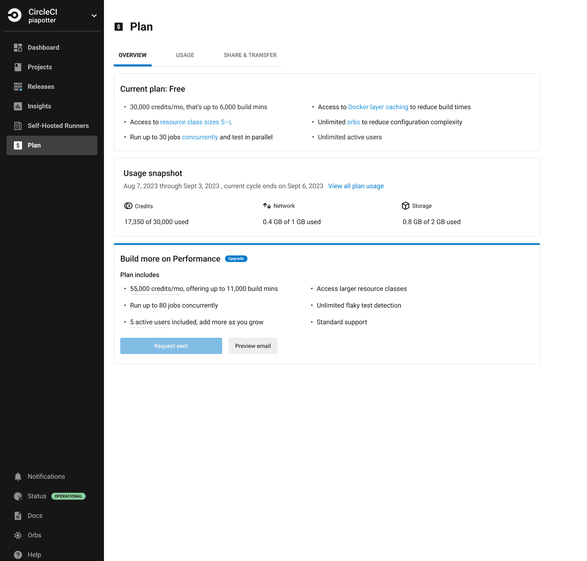Open the Notifications bell icon
587x561 pixels.
pos(18,477)
